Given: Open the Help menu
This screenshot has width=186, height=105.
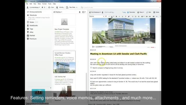Looking at the screenshot, I should 54,4.
